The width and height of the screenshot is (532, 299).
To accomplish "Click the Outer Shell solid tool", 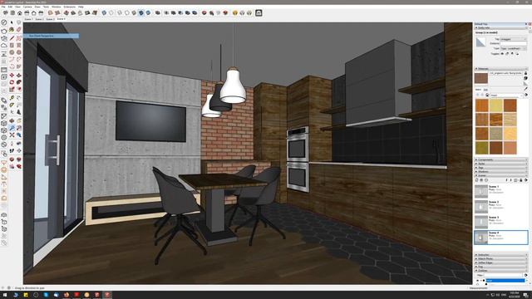I will 157,13.
